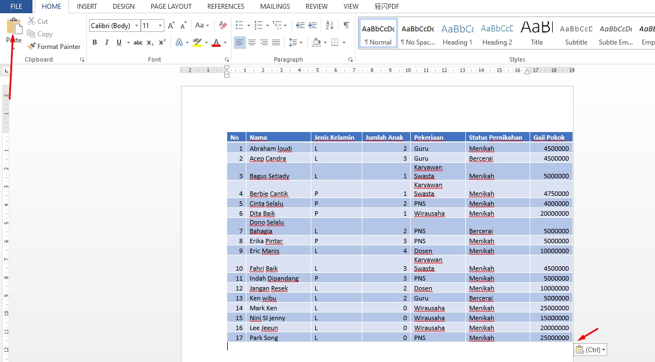Open underline style dropdown arrow
The height and width of the screenshot is (362, 655).
(x=128, y=43)
